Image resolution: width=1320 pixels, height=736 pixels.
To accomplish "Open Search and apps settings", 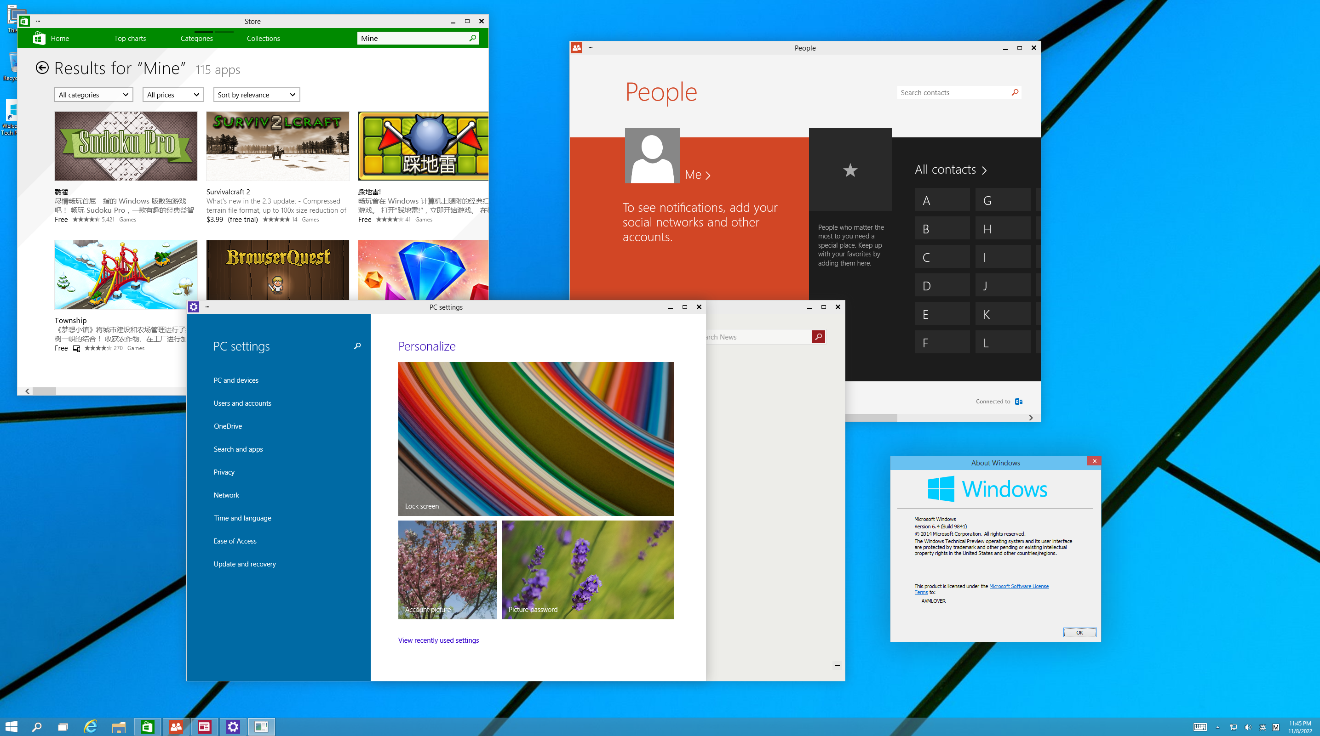I will [x=238, y=449].
